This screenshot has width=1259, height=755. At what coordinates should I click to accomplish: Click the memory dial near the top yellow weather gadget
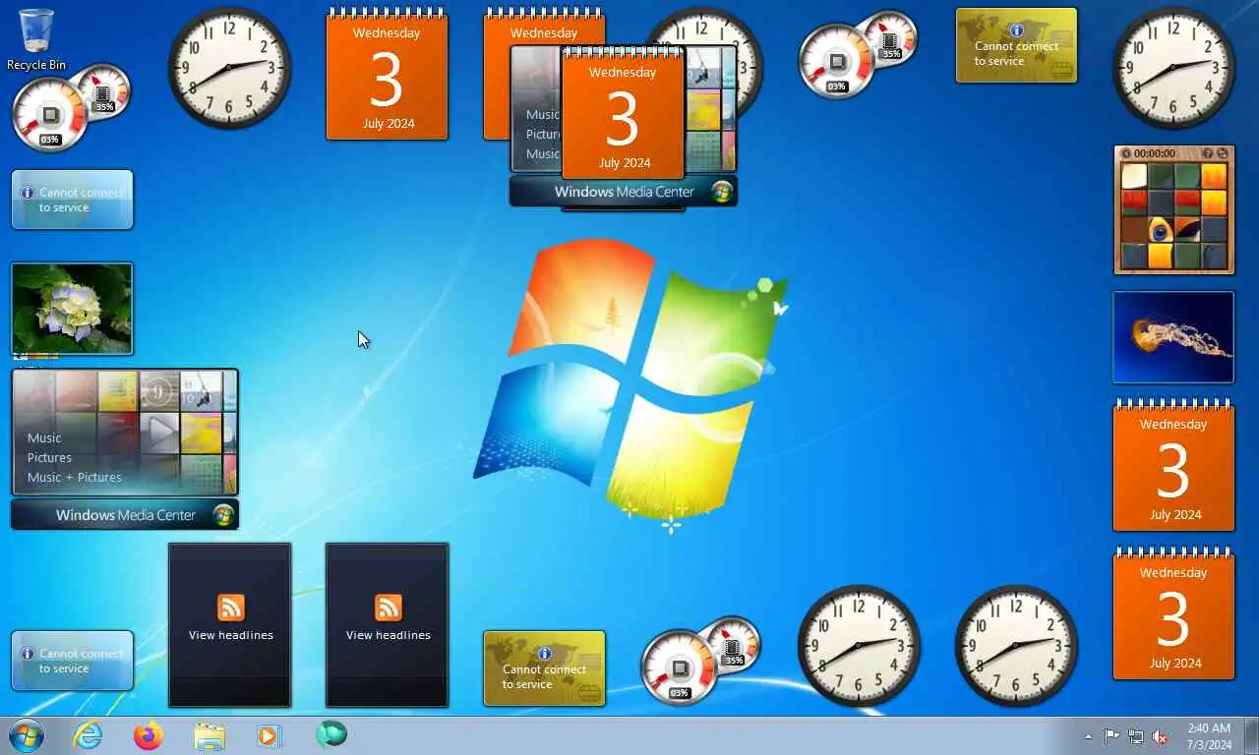click(x=890, y=37)
